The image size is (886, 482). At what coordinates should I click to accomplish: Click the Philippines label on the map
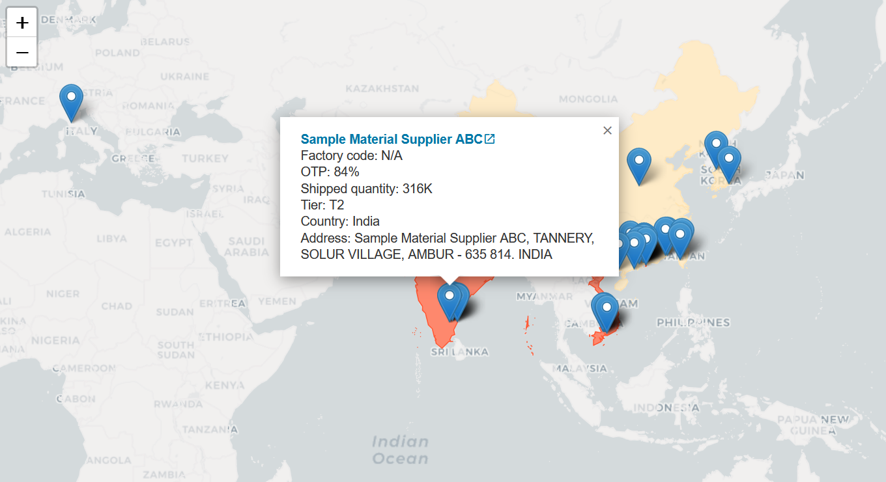(x=693, y=323)
